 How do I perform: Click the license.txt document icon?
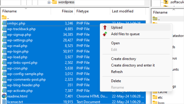(x=4, y=102)
